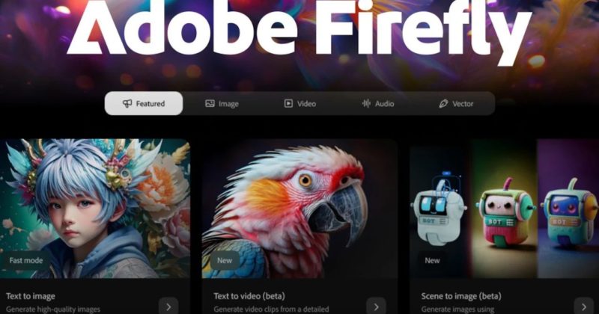Click the megaphone icon in Featured tab
Viewport: 599px width, 314px height.
click(x=127, y=103)
